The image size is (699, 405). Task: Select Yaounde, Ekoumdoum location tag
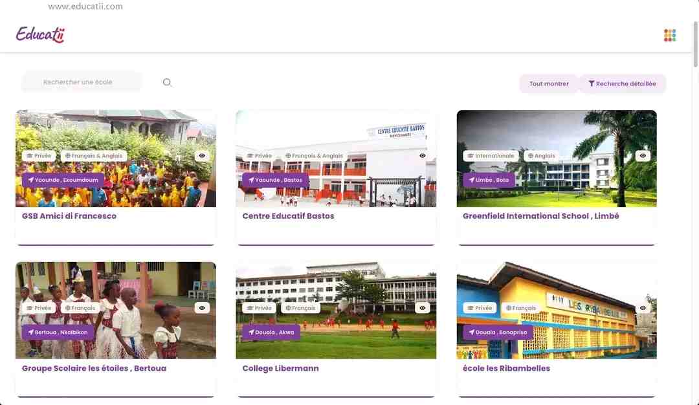pos(63,180)
